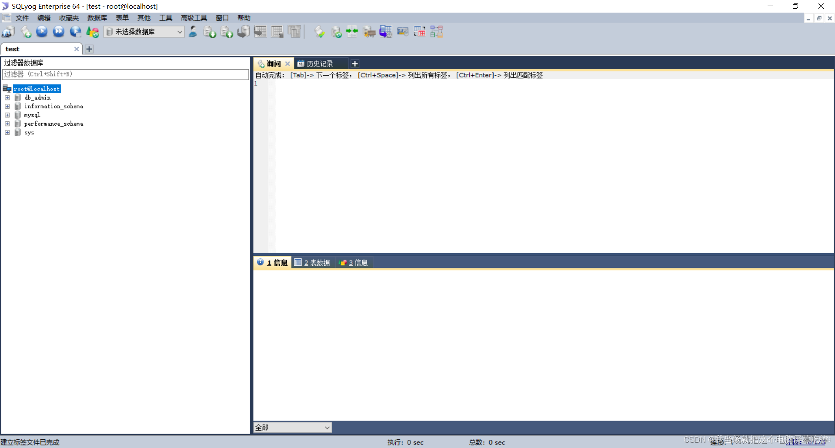Open the 全部 filter dropdown
Screen dimensions: 835x448
(x=293, y=428)
